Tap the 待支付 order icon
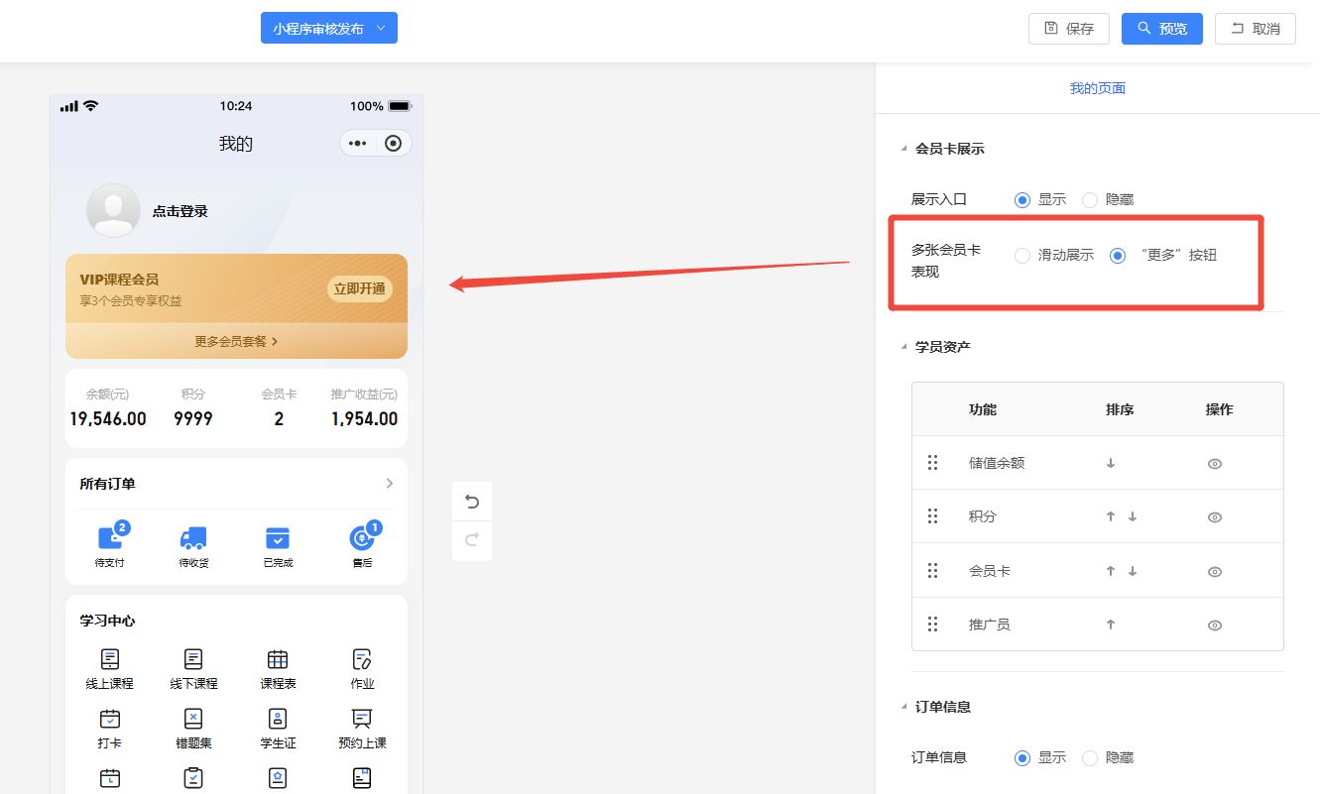Image resolution: width=1320 pixels, height=794 pixels. tap(110, 538)
